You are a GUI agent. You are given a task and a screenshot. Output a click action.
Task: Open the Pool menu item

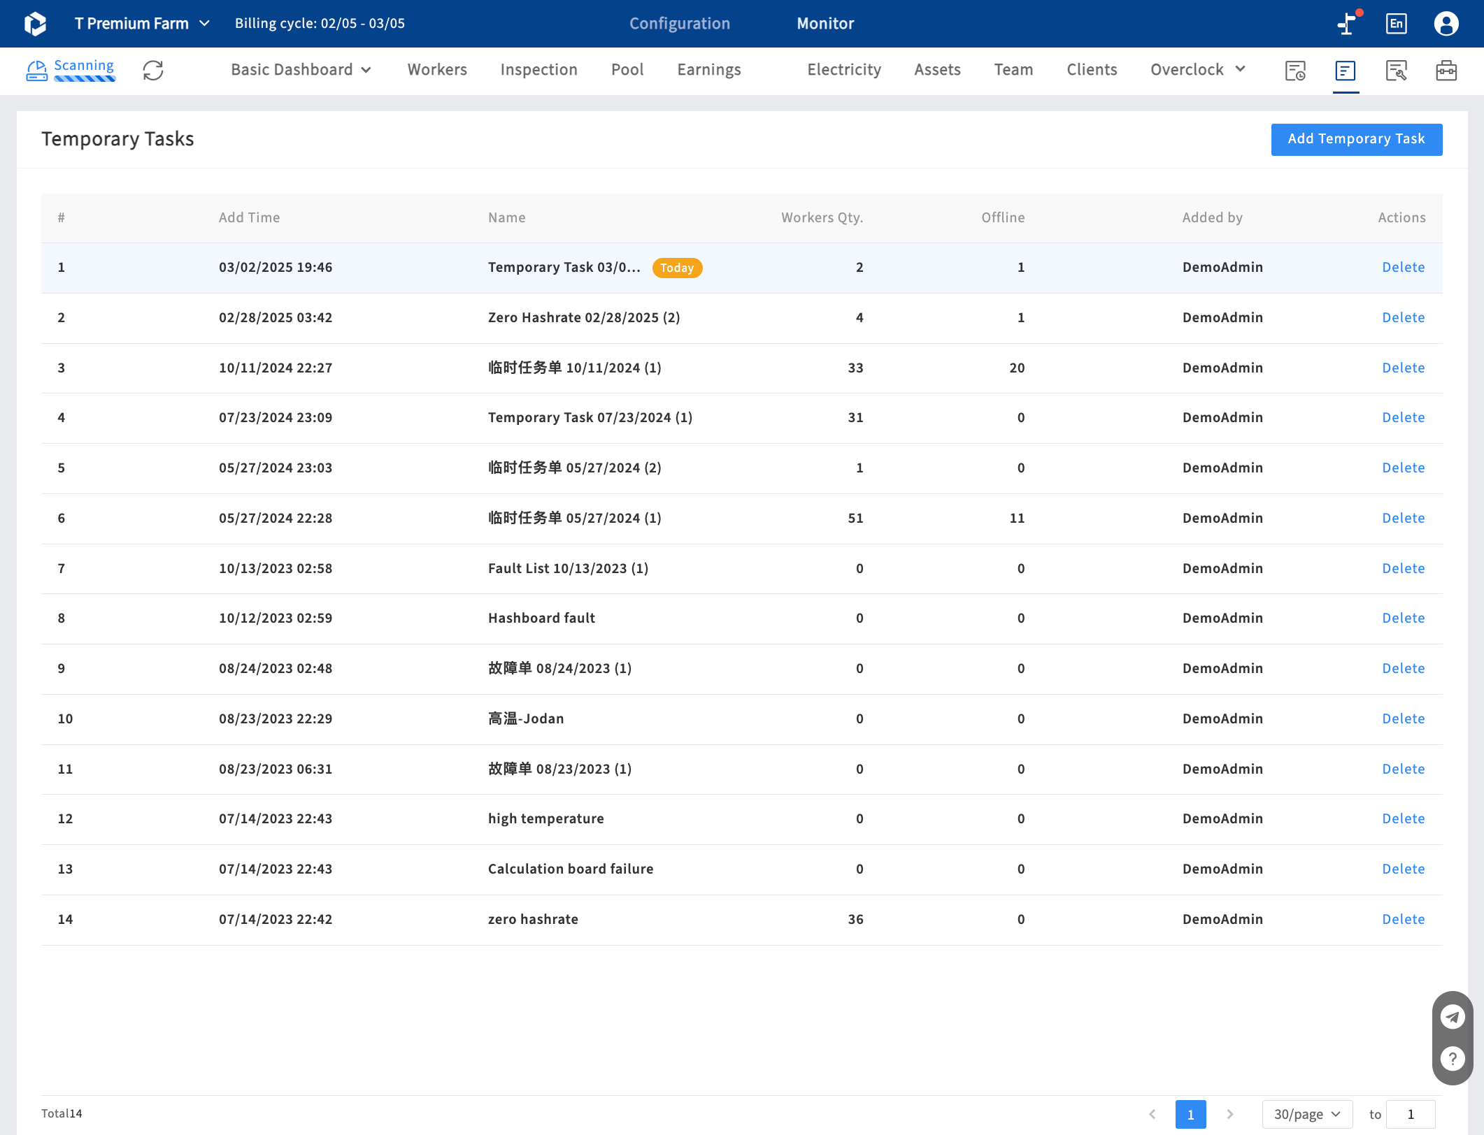coord(627,70)
